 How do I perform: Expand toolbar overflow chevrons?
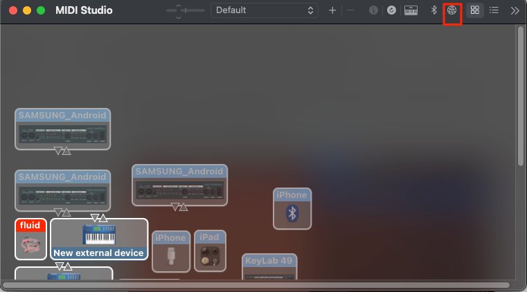tap(515, 10)
